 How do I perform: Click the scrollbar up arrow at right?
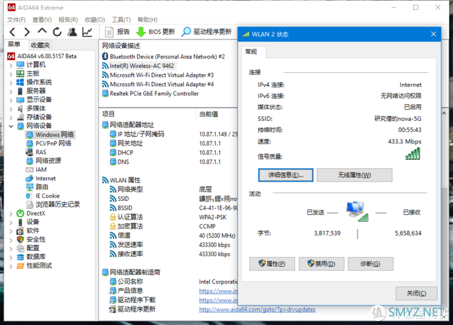(444, 113)
